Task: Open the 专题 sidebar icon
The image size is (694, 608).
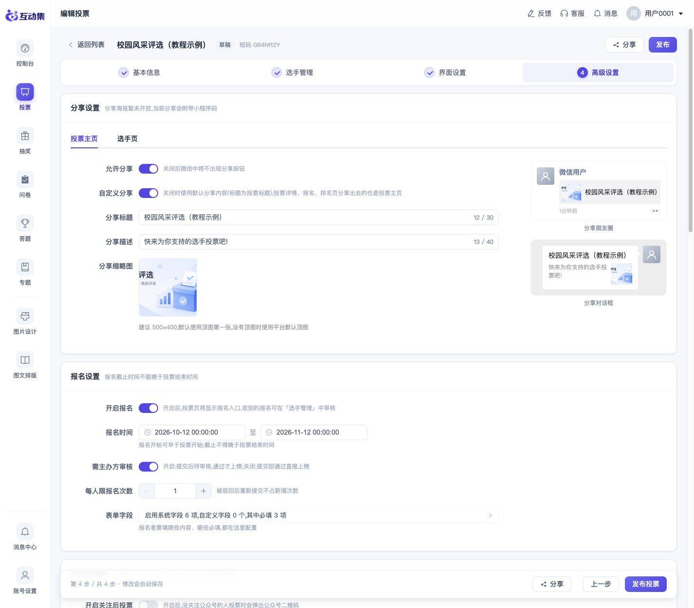Action: (x=25, y=267)
